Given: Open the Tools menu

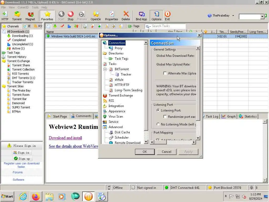Looking at the screenshot, I should (x=35, y=7).
